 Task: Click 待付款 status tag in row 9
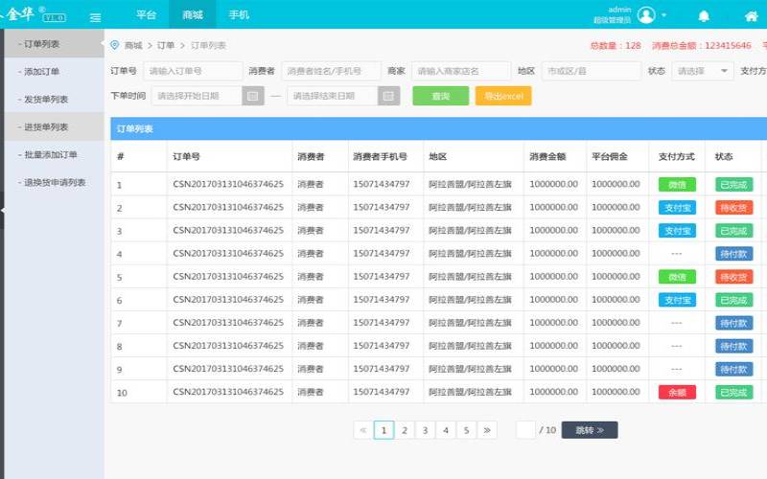coord(733,369)
